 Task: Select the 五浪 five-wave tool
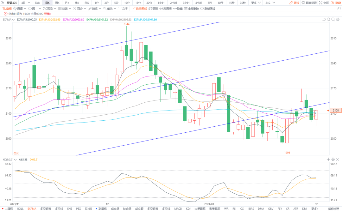(x=48, y=9)
